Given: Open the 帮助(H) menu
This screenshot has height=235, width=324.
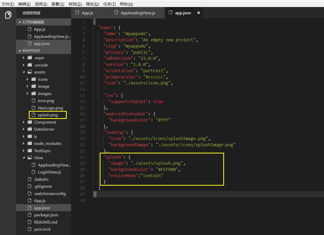Looking at the screenshot, I should click(x=126, y=4).
